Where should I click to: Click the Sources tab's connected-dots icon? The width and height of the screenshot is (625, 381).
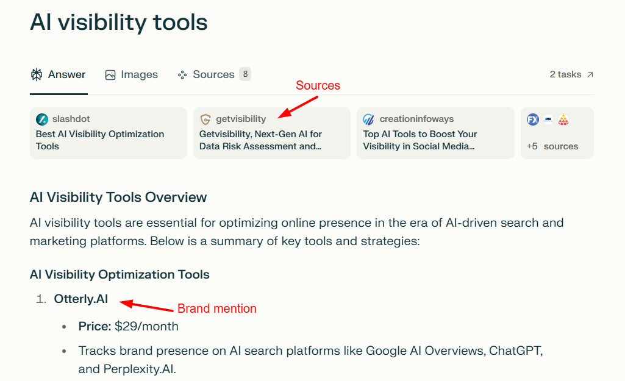point(182,75)
